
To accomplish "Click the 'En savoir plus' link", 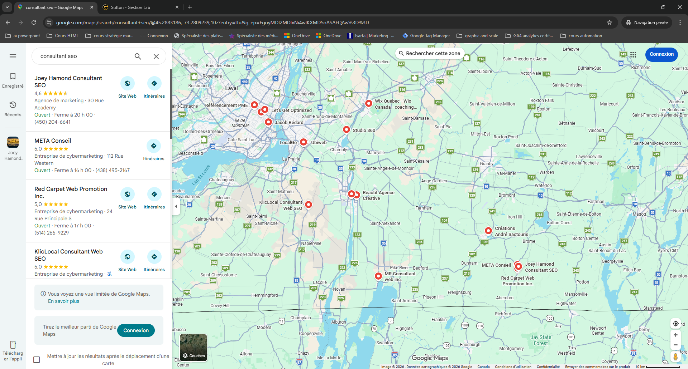I will (63, 301).
